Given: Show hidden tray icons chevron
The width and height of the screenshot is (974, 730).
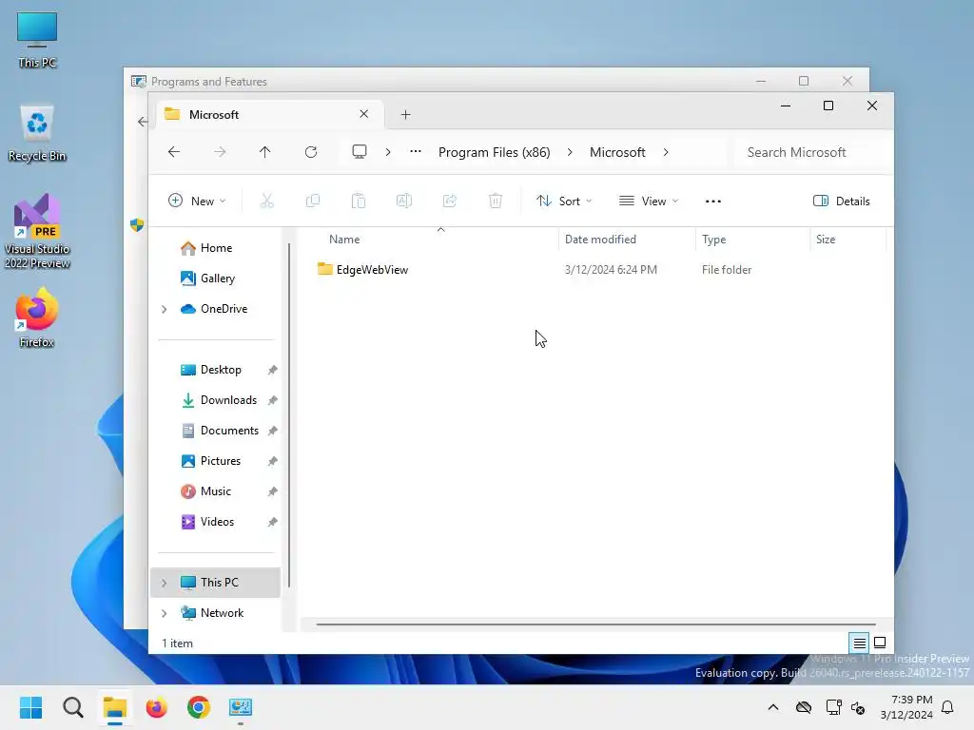Looking at the screenshot, I should [773, 707].
